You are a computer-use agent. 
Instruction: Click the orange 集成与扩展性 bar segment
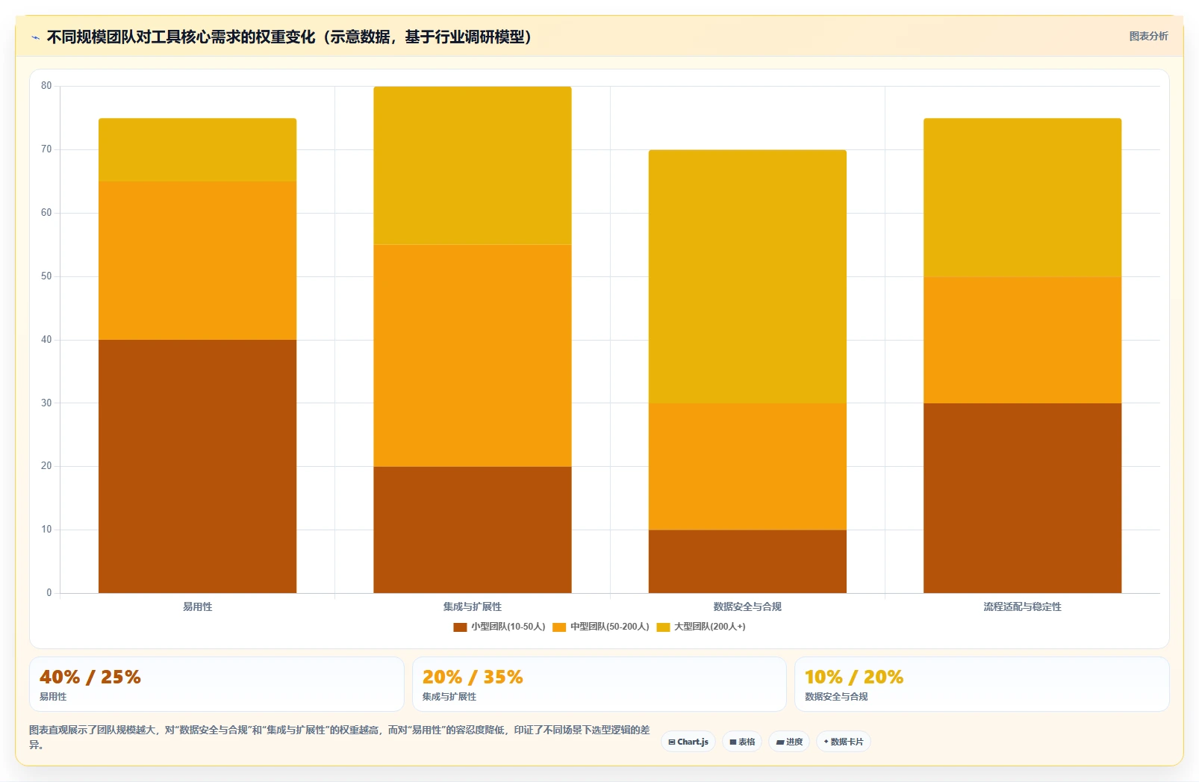pyautogui.click(x=473, y=356)
